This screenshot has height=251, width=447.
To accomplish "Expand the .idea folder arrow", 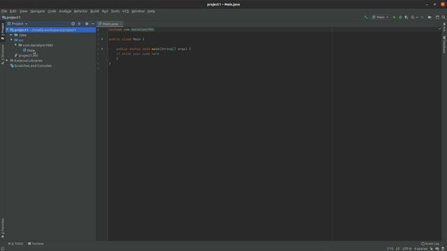I will coord(11,35).
